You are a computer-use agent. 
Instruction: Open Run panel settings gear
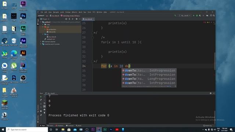click(210, 93)
